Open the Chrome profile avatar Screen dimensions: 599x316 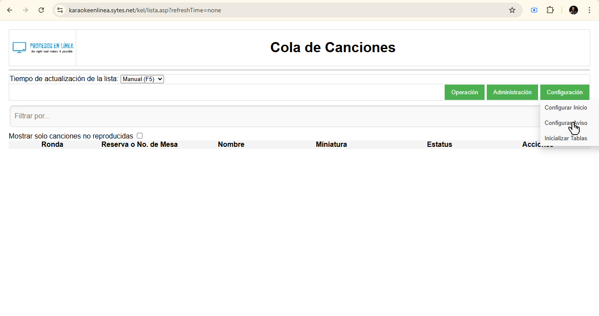(x=573, y=10)
